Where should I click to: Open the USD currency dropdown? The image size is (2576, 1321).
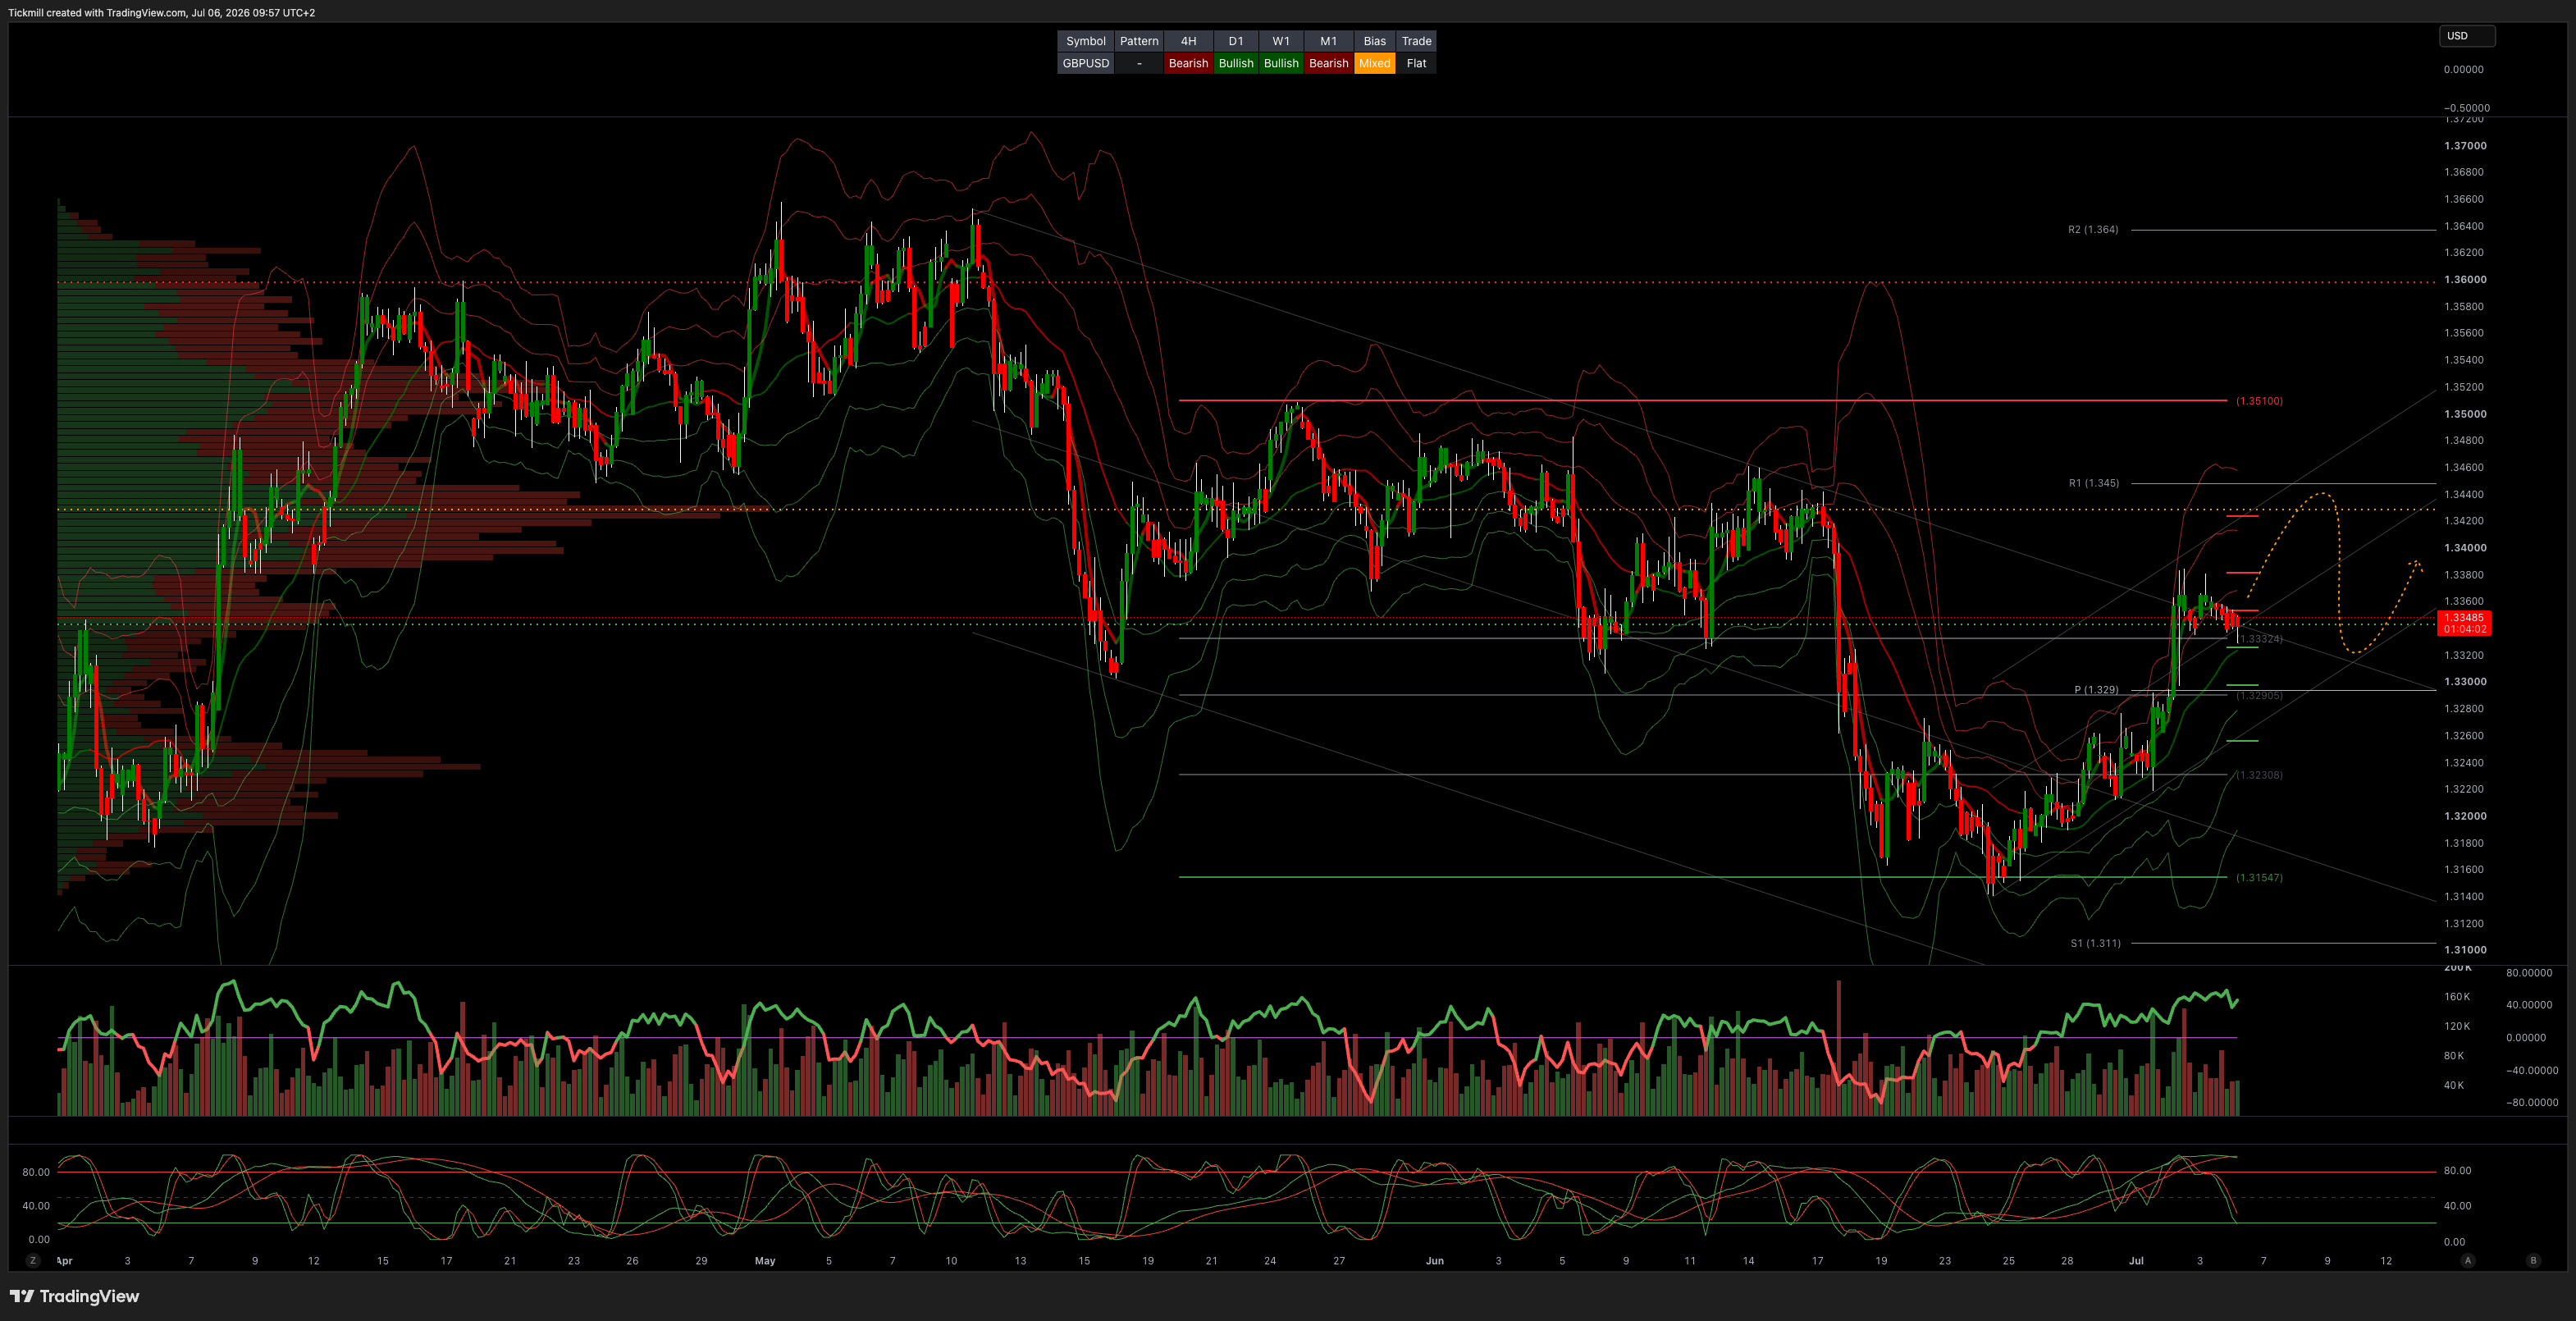click(x=2467, y=36)
